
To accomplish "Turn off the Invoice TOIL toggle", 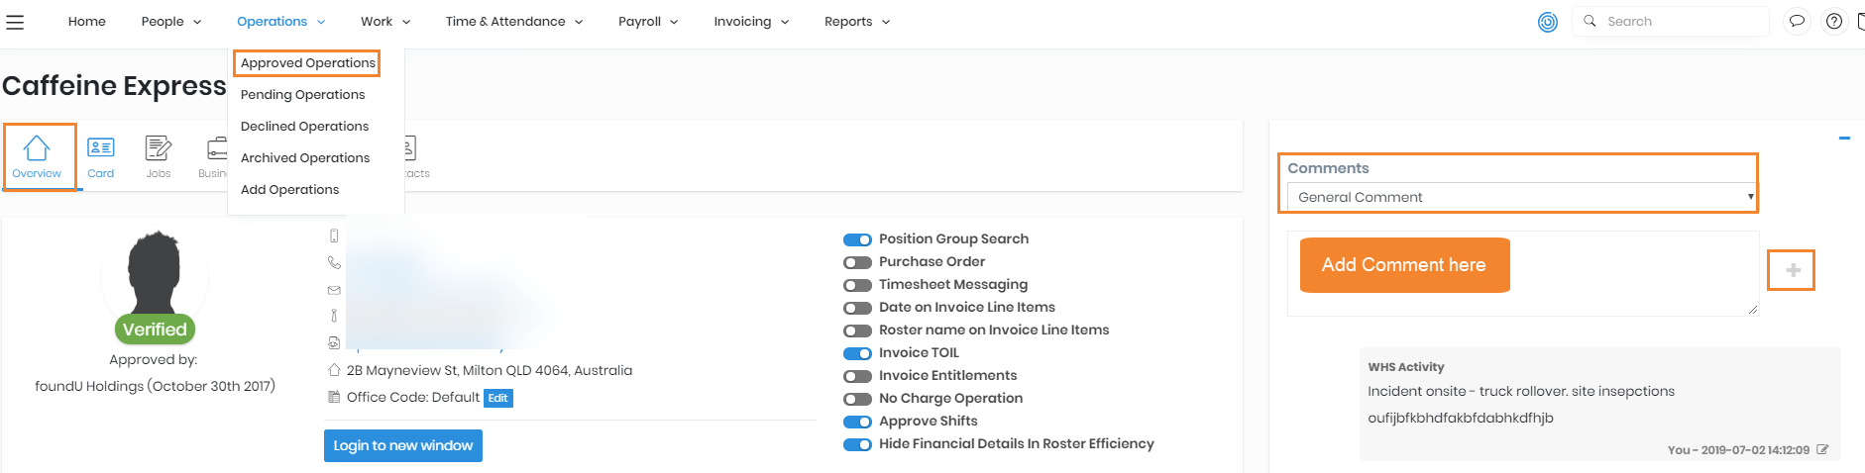I will tap(857, 353).
